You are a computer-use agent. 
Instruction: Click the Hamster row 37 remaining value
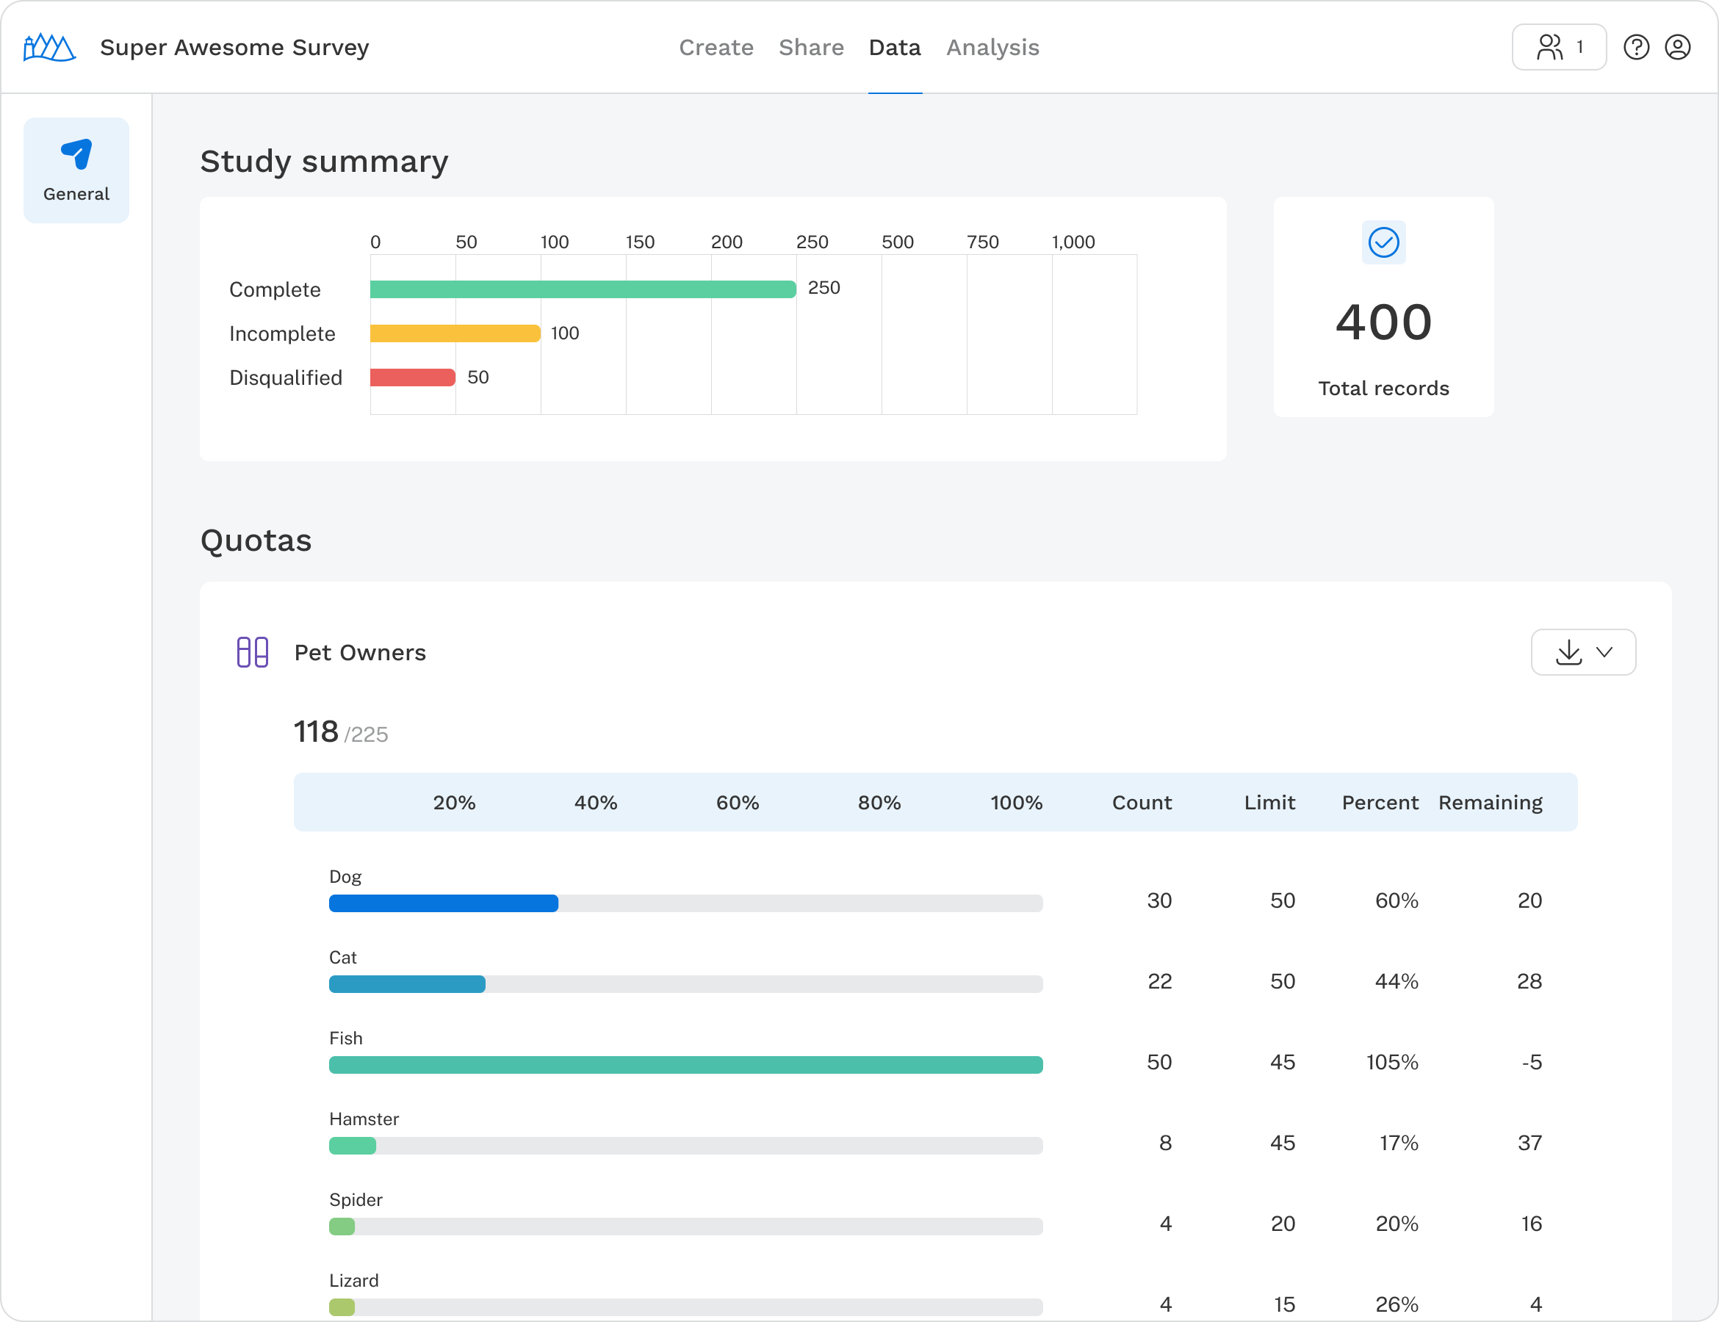click(x=1529, y=1144)
